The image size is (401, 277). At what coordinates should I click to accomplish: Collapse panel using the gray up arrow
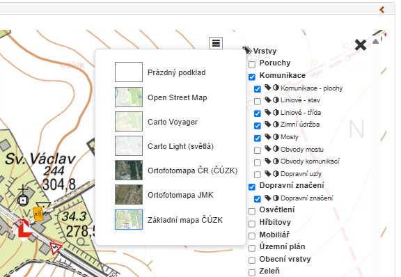point(375,42)
